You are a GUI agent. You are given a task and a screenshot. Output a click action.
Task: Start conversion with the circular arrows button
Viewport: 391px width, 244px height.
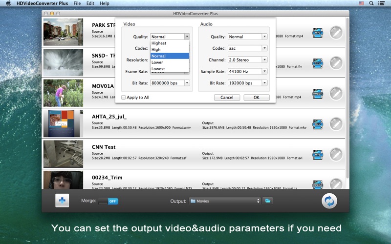pos(329,201)
